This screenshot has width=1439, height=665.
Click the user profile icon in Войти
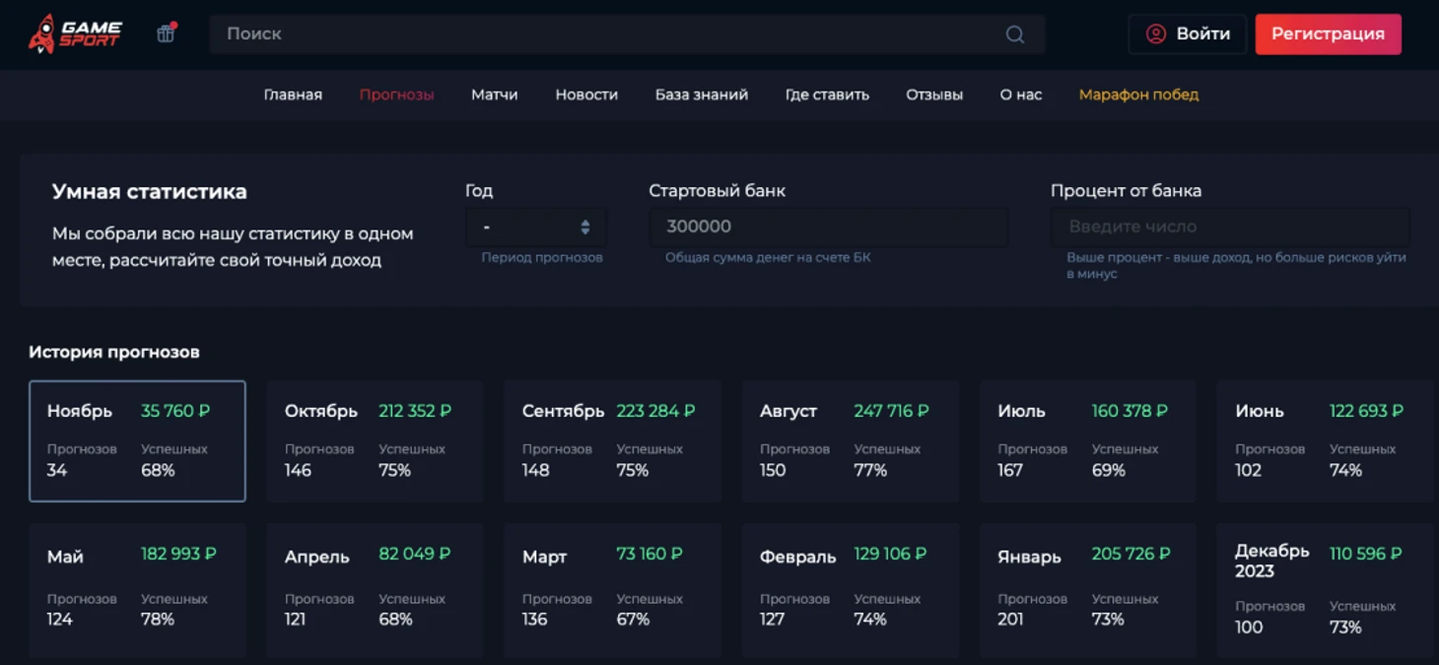coord(1155,34)
